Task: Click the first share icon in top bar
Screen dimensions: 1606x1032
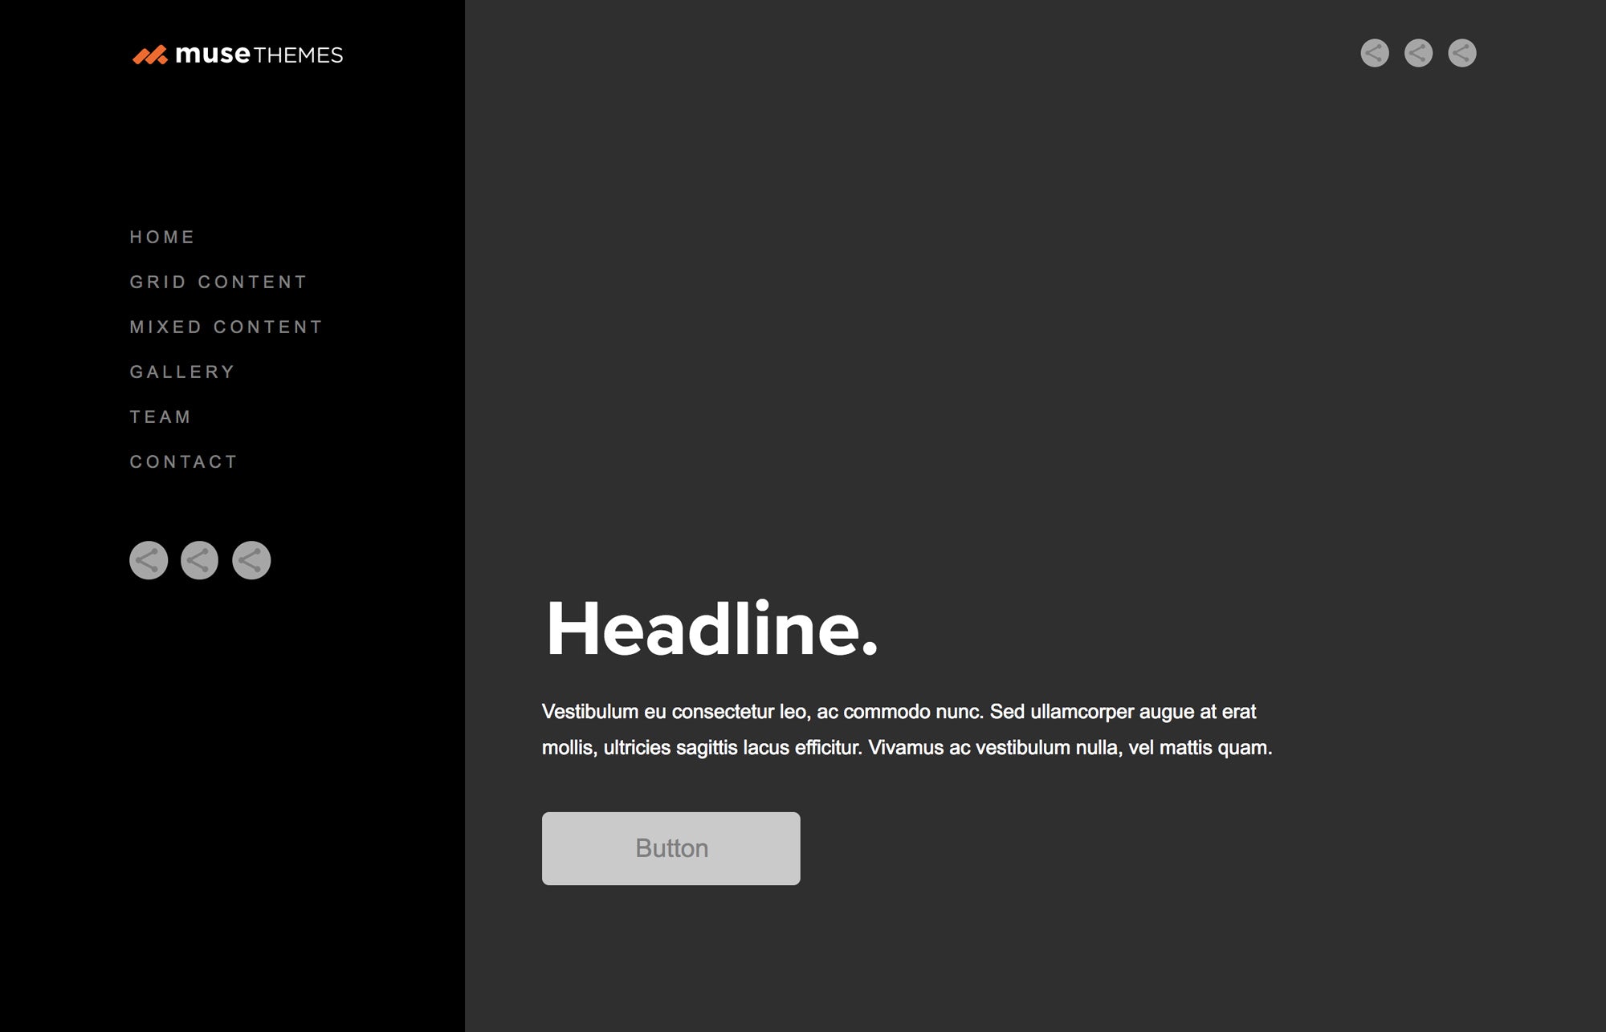Action: click(x=1373, y=53)
